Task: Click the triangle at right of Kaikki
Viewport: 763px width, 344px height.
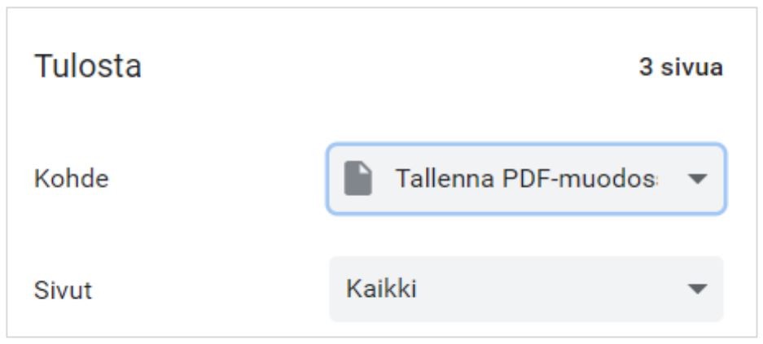Action: pyautogui.click(x=697, y=289)
